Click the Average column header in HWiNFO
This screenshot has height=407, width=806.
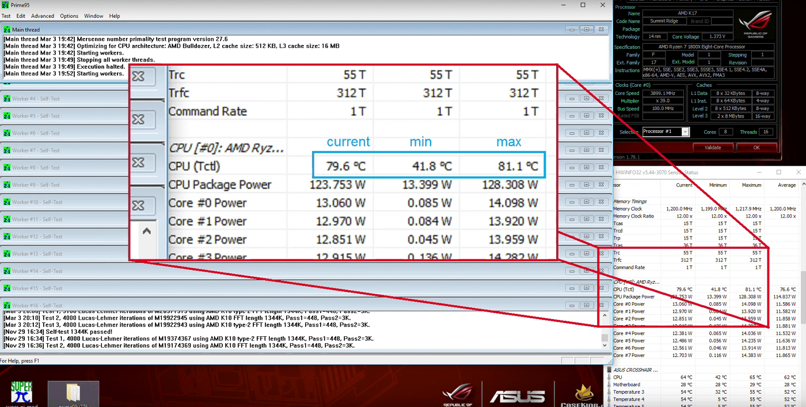point(787,185)
